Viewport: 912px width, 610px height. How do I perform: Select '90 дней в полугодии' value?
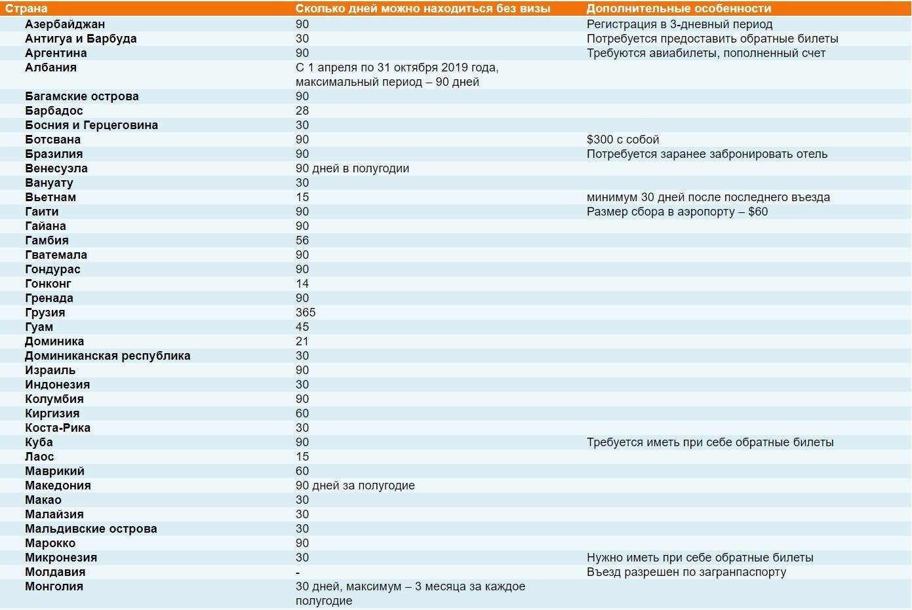[x=352, y=168]
